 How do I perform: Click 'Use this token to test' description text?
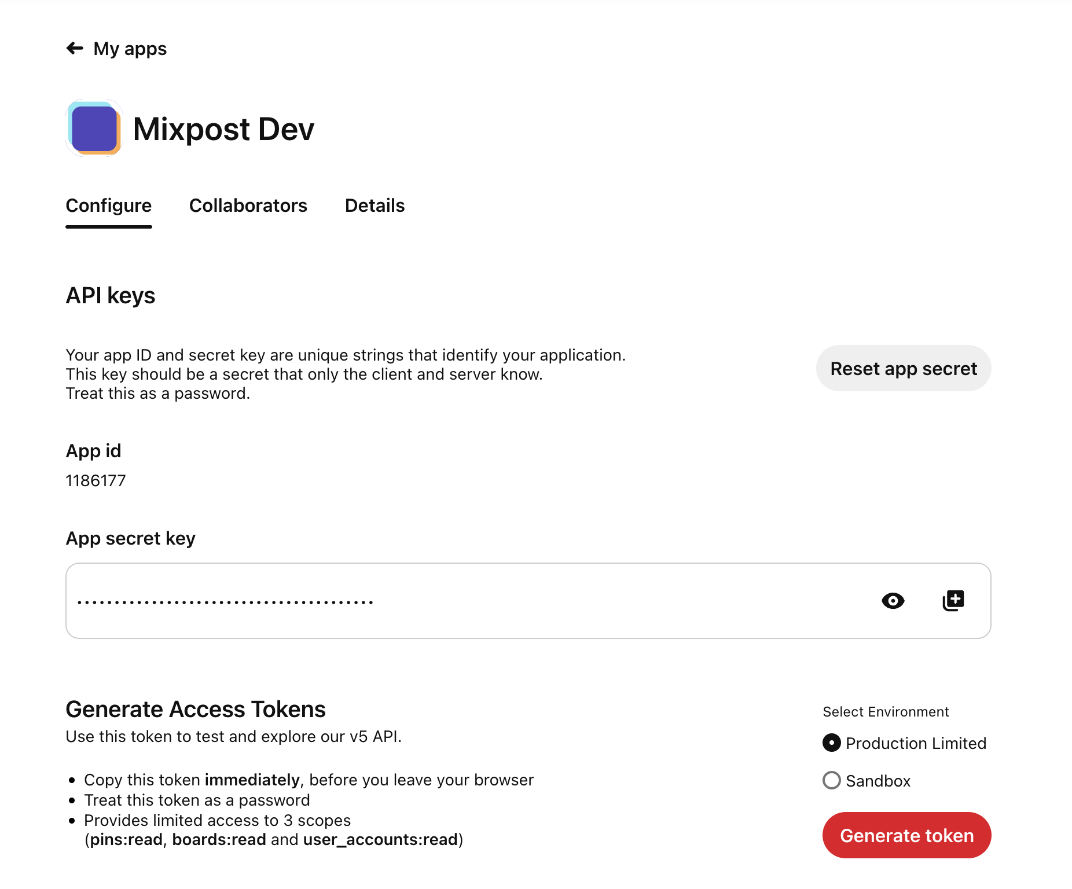point(234,737)
